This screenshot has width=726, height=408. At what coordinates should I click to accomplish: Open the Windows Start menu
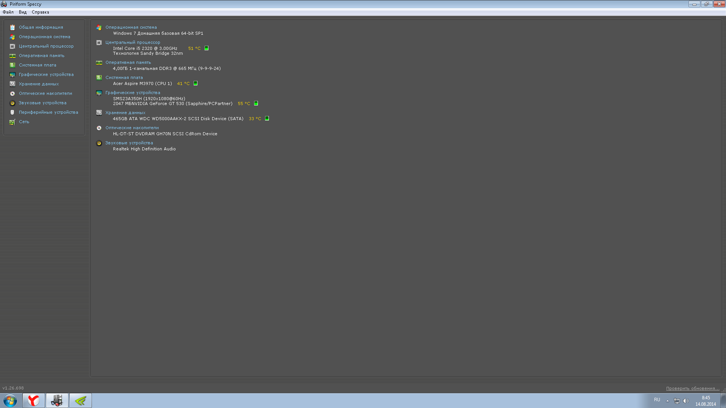coord(10,400)
